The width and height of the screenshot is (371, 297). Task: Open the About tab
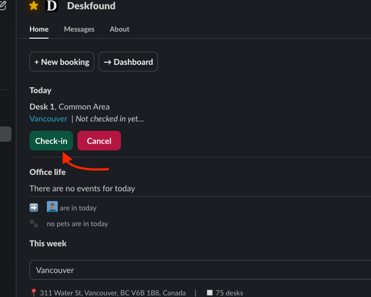(120, 29)
